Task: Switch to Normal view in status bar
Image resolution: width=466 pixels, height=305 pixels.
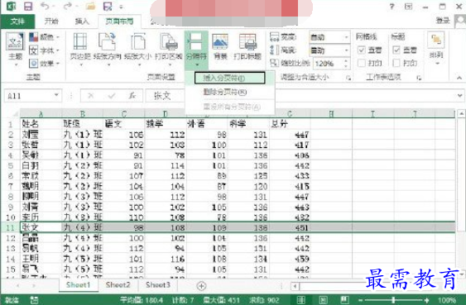Action: pyautogui.click(x=301, y=300)
